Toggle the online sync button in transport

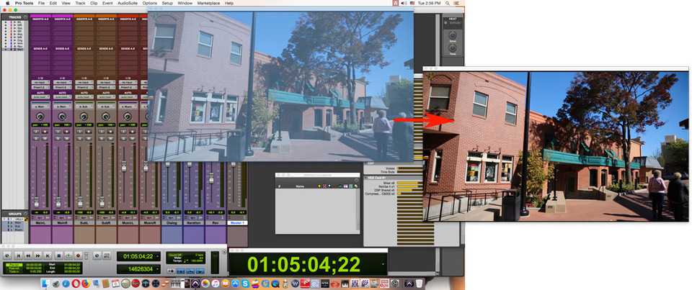coord(6,255)
